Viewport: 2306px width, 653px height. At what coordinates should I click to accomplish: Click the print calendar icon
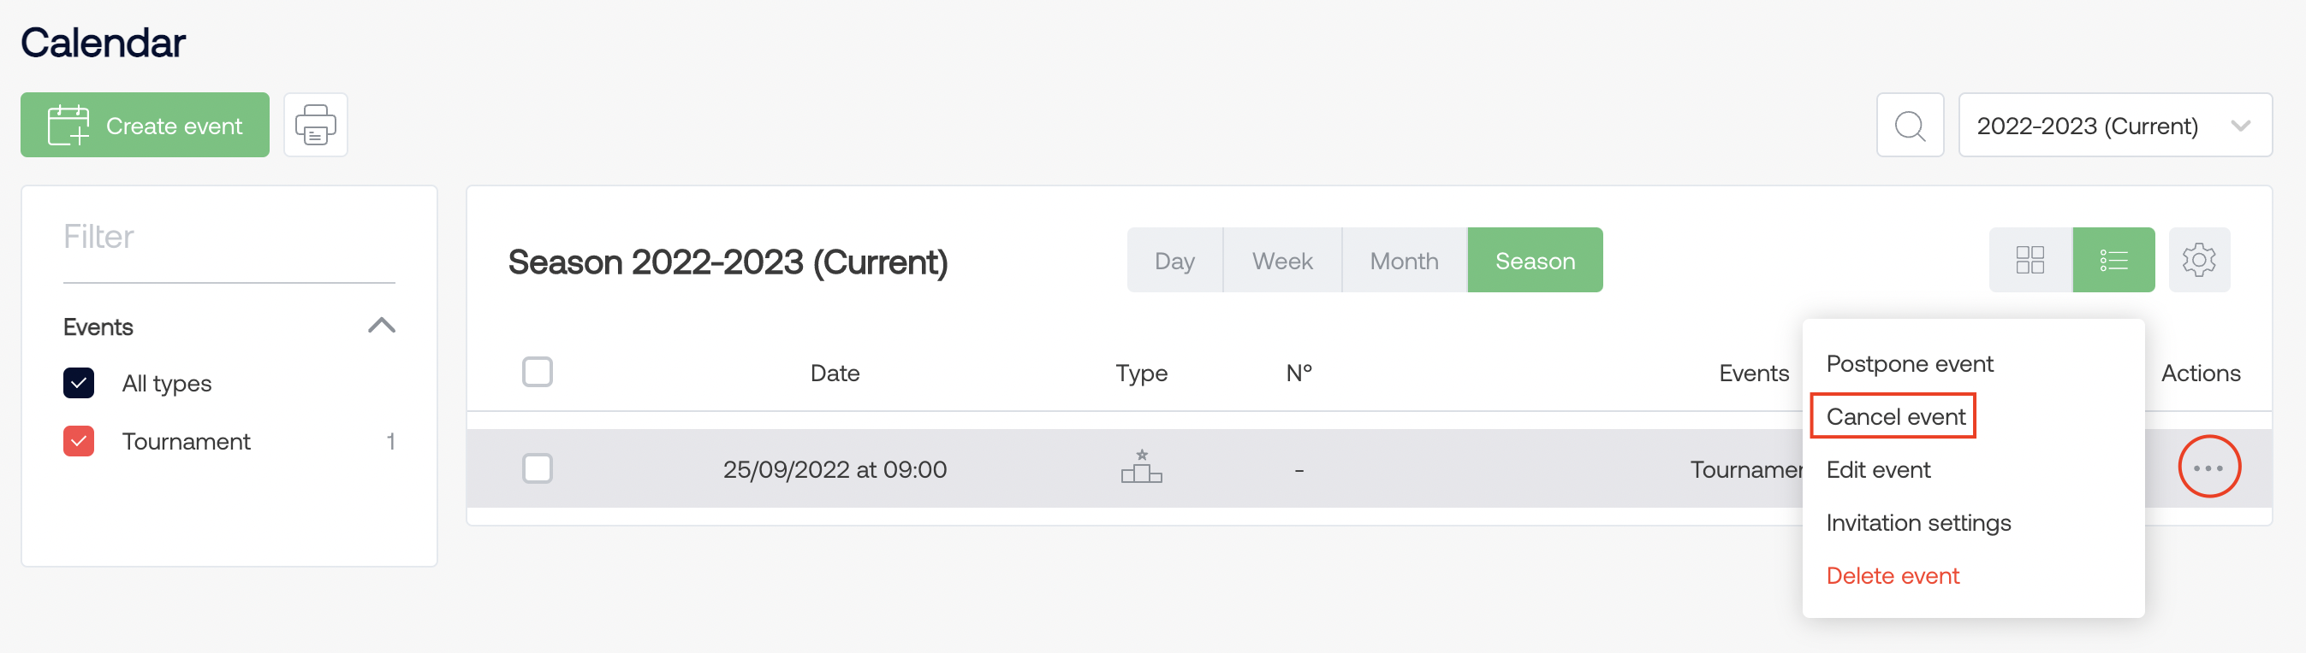[x=315, y=125]
